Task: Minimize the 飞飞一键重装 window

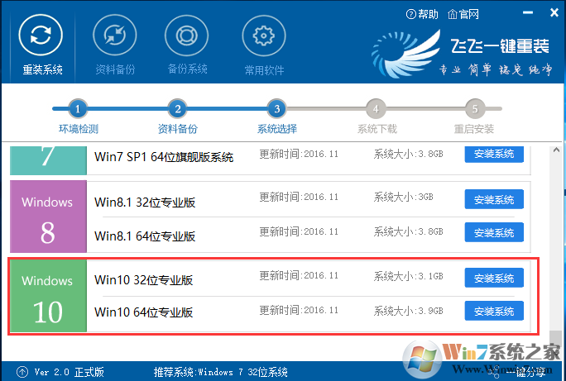Action: tap(528, 13)
